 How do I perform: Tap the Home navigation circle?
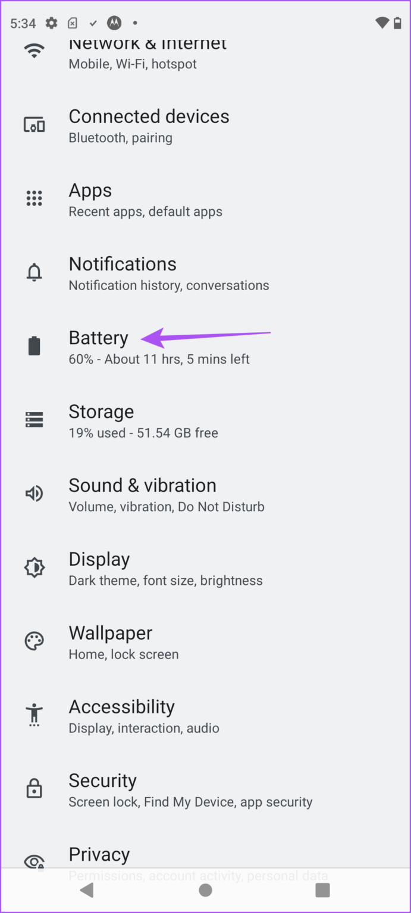(205, 890)
